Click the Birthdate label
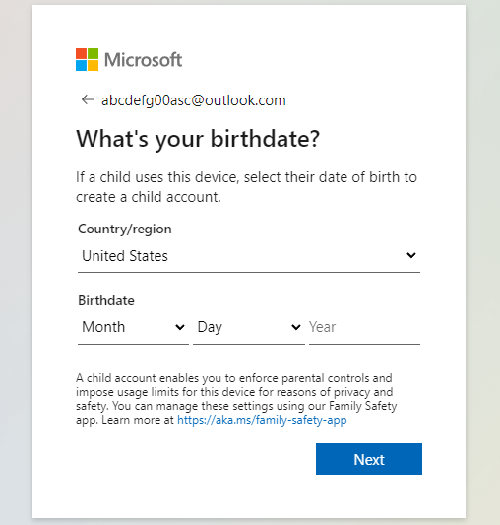This screenshot has height=525, width=500. (x=106, y=300)
